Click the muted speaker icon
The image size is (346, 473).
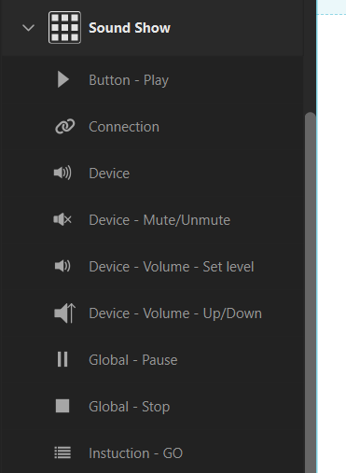[x=62, y=219]
